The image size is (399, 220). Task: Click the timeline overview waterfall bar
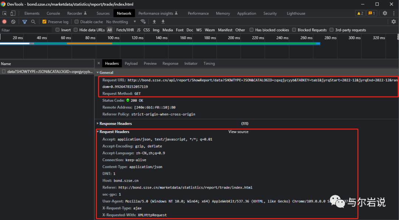click(160, 44)
